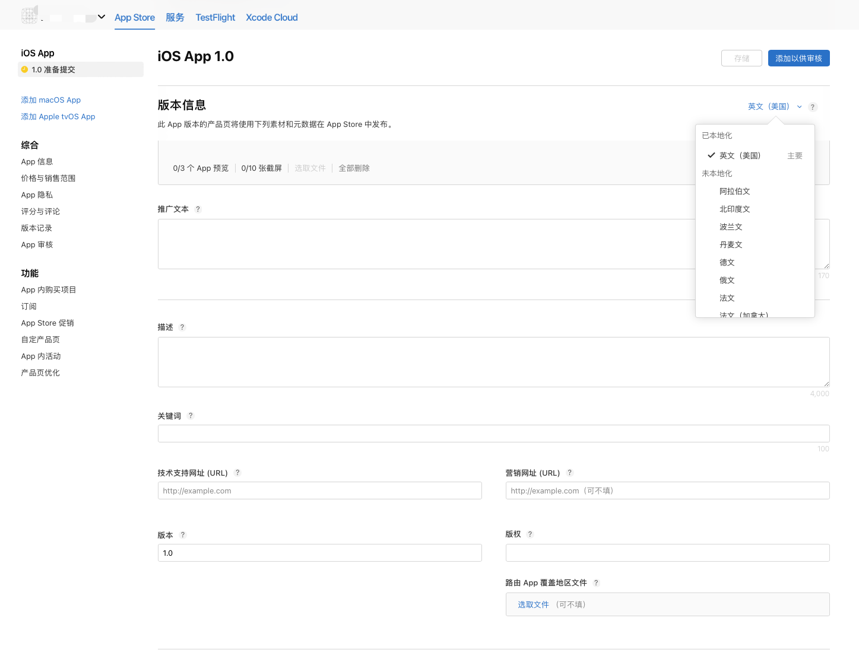Viewport: 859px width, 653px height.
Task: Click the help icon beside 路由 App 覆盖地区文件
Action: pyautogui.click(x=596, y=583)
